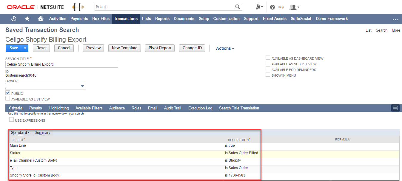Open the Reports menu

point(162,18)
